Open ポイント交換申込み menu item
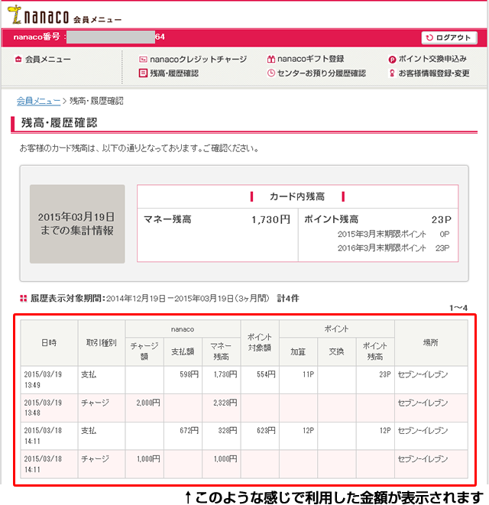Viewport: 489px width, 505px height. tap(432, 59)
